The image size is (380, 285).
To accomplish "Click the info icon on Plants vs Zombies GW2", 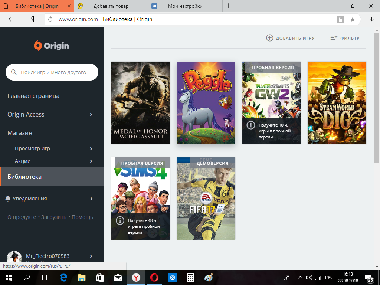I will point(250,125).
